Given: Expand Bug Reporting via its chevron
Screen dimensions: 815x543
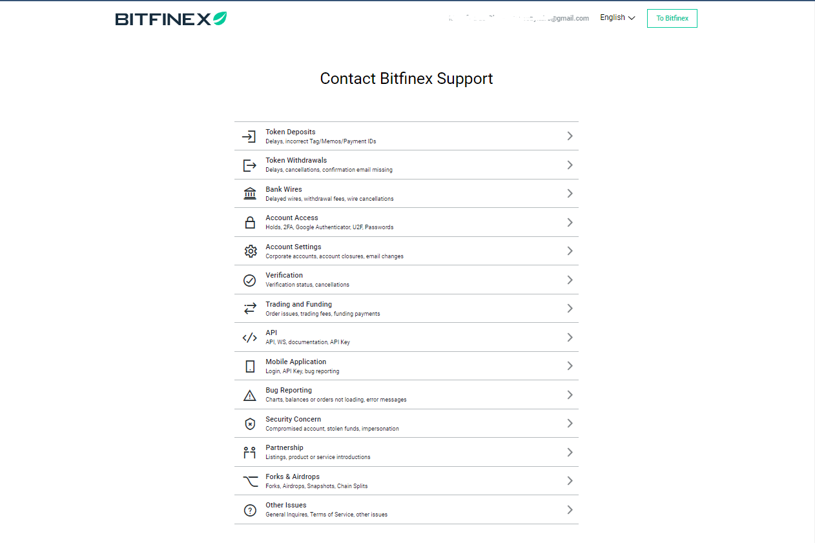Looking at the screenshot, I should pyautogui.click(x=570, y=395).
